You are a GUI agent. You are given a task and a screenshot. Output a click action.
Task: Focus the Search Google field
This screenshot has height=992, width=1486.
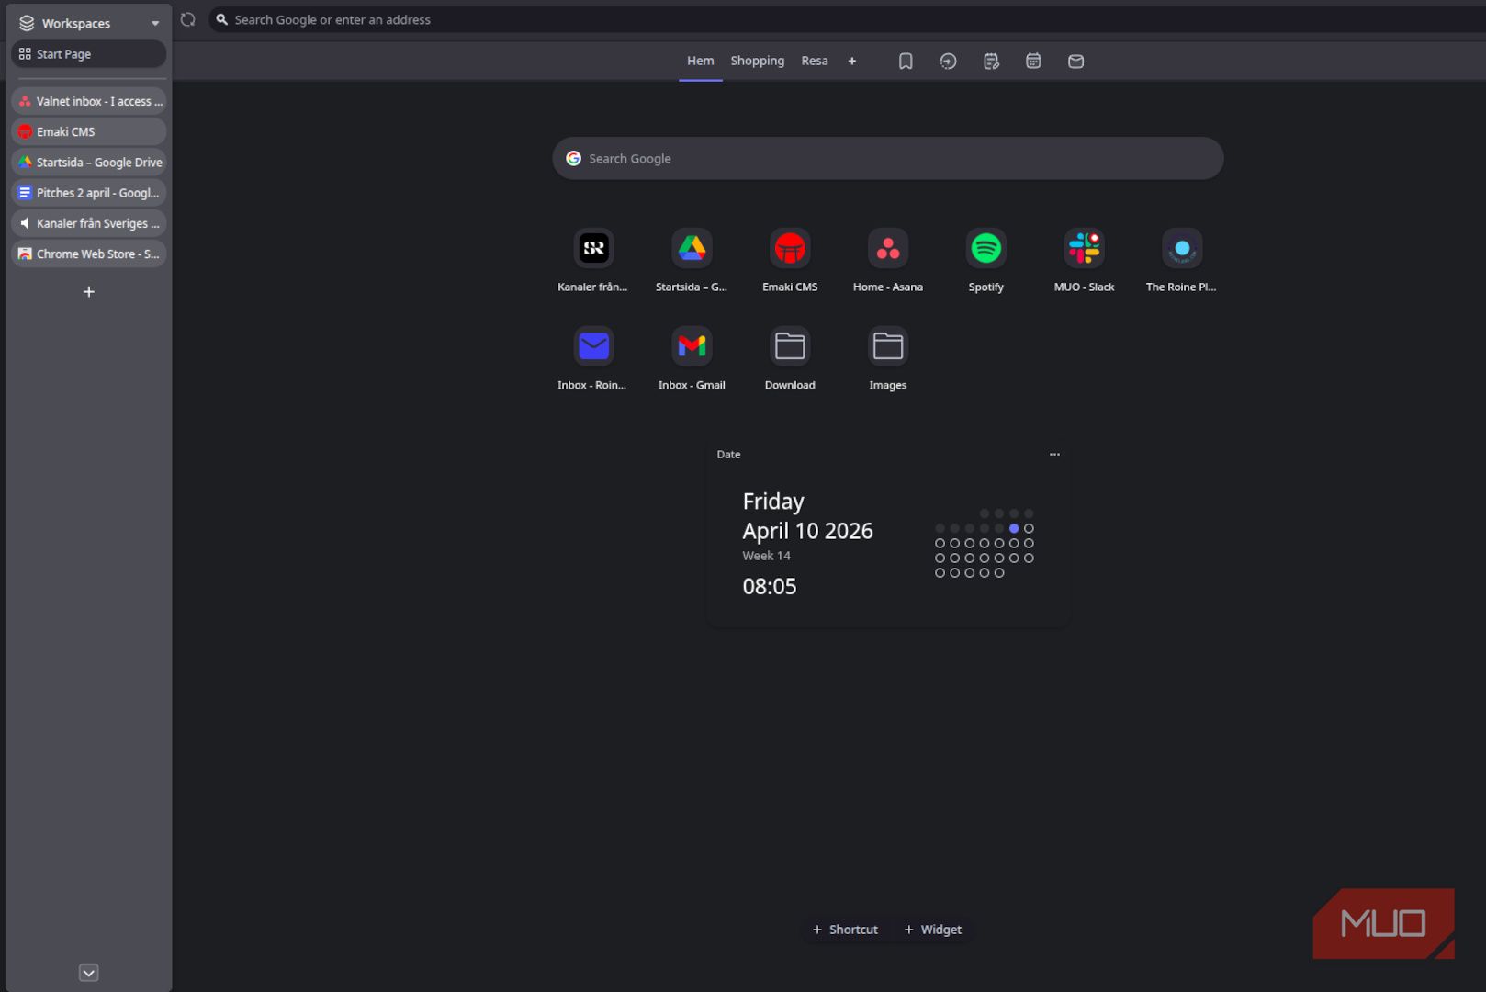pos(888,158)
